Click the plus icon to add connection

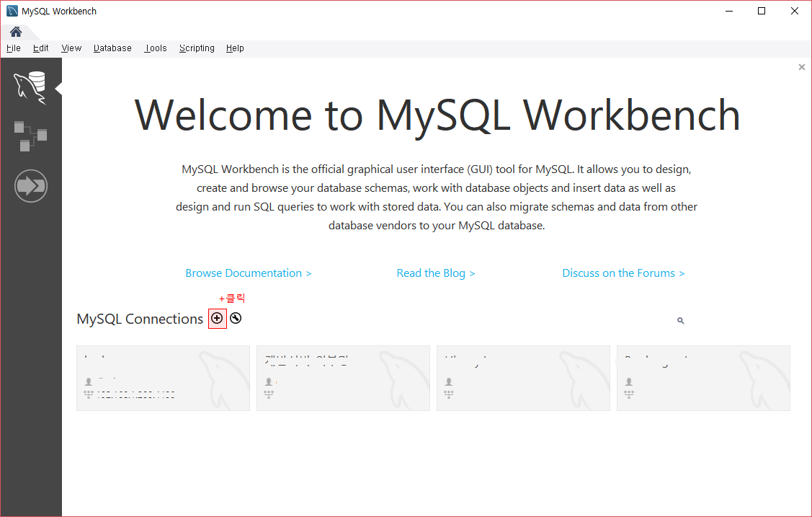point(217,318)
